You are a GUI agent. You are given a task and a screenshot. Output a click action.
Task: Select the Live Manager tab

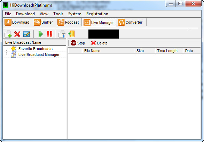99,23
